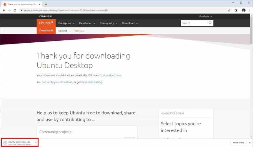This screenshot has width=253, height=147.
Task: Open the Community menu
Action: click(x=109, y=23)
